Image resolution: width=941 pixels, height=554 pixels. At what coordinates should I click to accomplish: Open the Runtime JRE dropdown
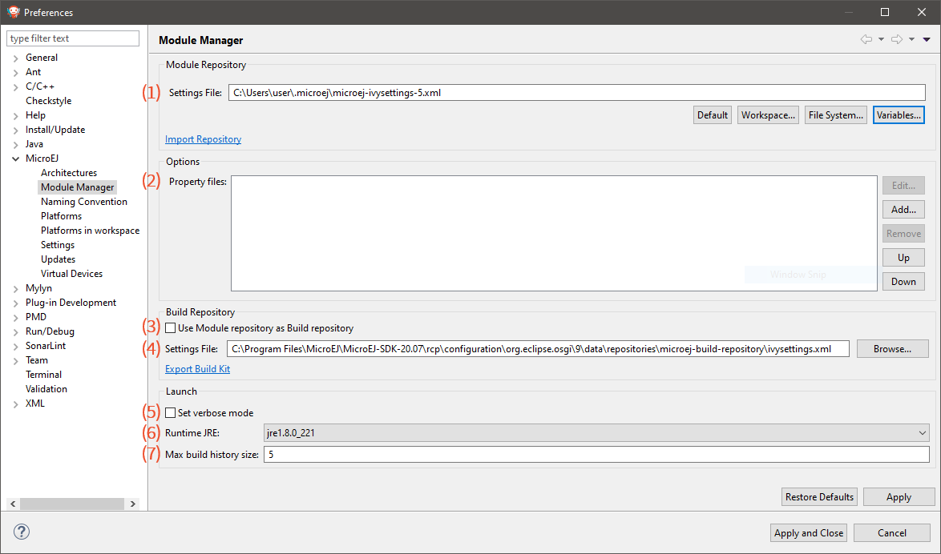point(920,432)
